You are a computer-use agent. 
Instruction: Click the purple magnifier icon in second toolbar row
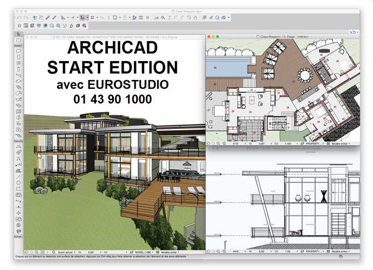[x=84, y=25]
